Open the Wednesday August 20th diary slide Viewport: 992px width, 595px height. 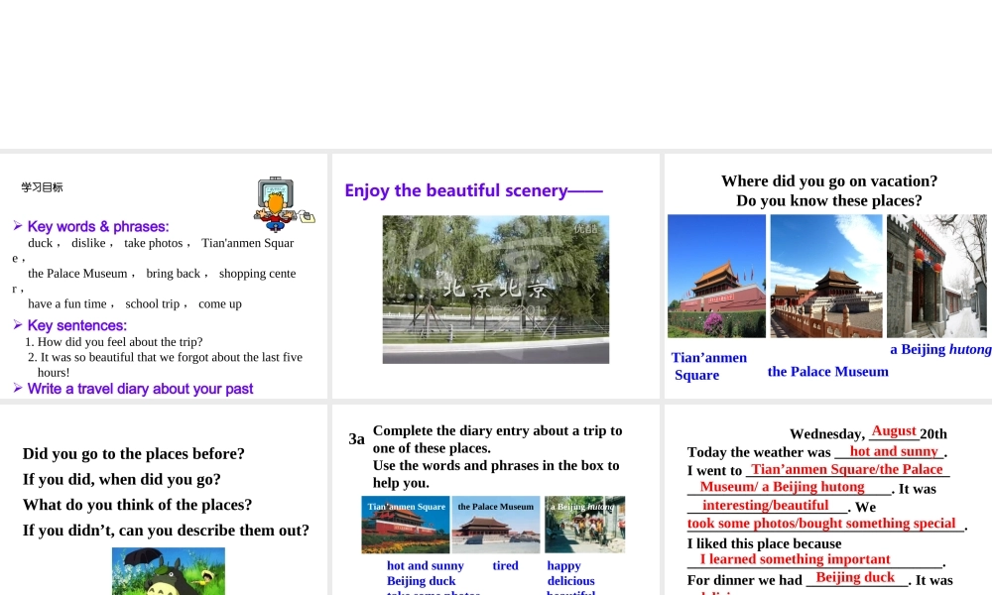click(x=828, y=500)
